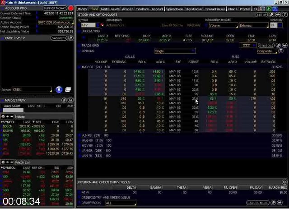Collapse the OPTIONS section toggle

[x=79, y=51]
